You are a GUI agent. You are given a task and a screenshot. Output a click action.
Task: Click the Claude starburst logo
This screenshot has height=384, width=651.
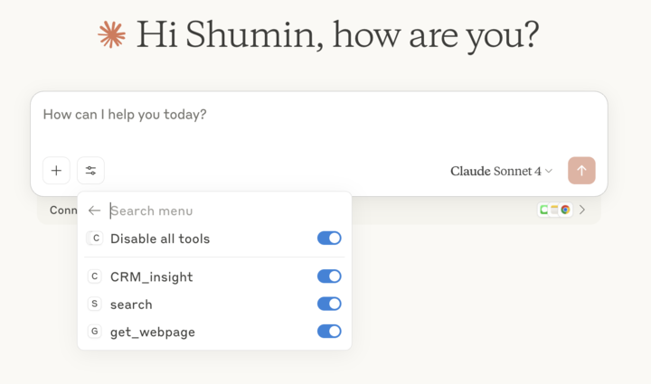pos(112,35)
